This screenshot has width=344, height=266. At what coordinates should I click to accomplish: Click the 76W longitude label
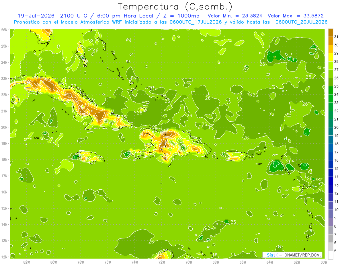click(107, 262)
